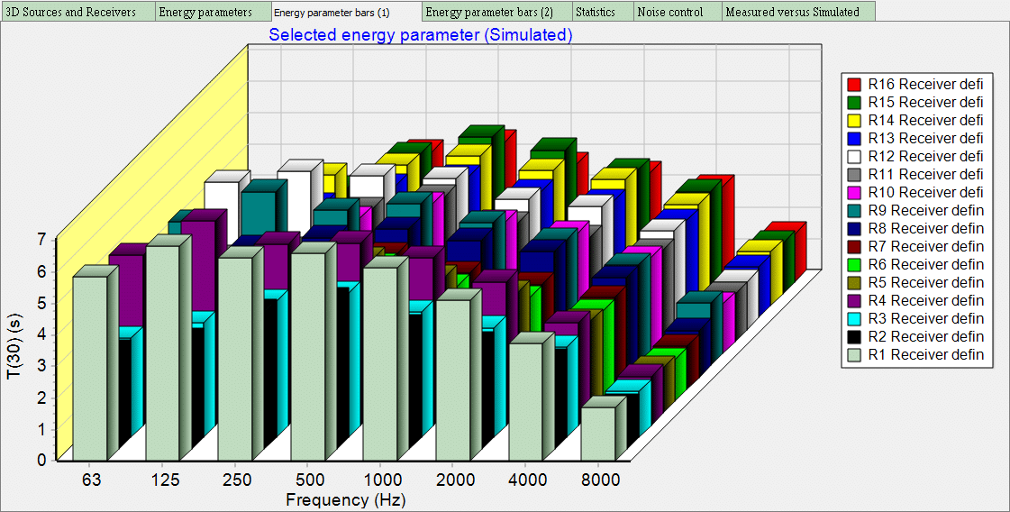Select the R8 Receiver legend label
This screenshot has height=512, width=1010.
[x=925, y=228]
